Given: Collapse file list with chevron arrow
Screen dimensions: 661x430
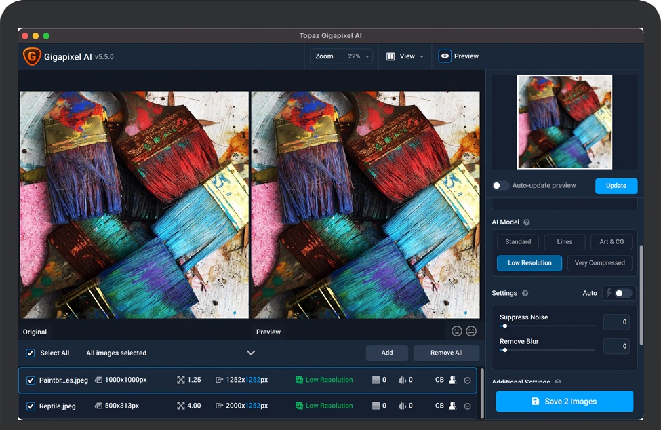Looking at the screenshot, I should (x=251, y=353).
